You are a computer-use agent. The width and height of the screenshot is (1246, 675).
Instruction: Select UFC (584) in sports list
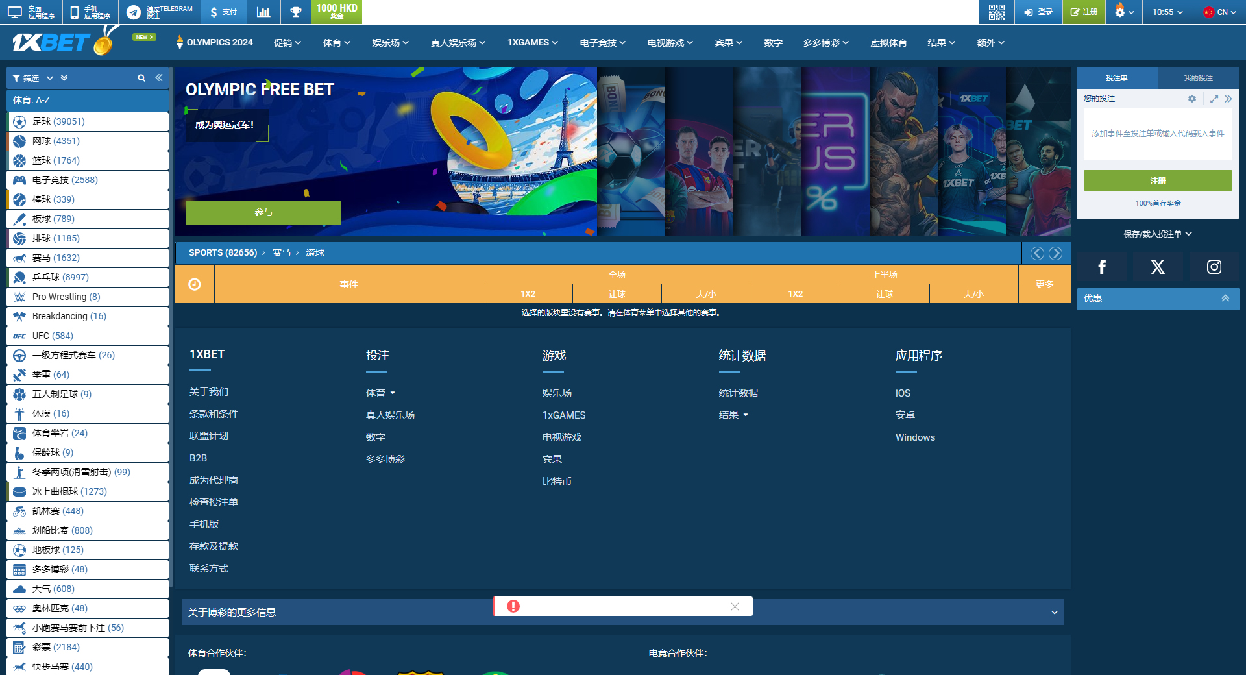tap(88, 336)
